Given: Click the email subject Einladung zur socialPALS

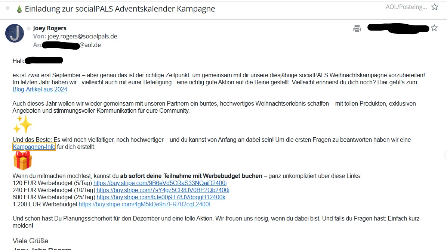Looking at the screenshot, I should pyautogui.click(x=120, y=9).
